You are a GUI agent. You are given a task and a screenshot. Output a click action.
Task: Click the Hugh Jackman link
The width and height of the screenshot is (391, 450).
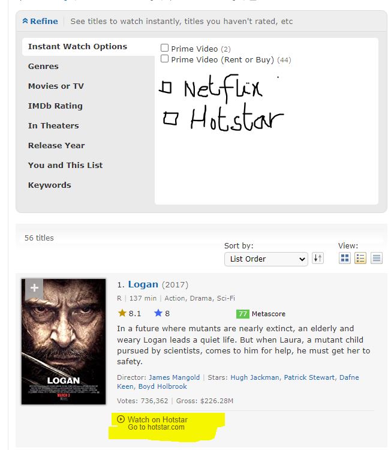pos(254,377)
